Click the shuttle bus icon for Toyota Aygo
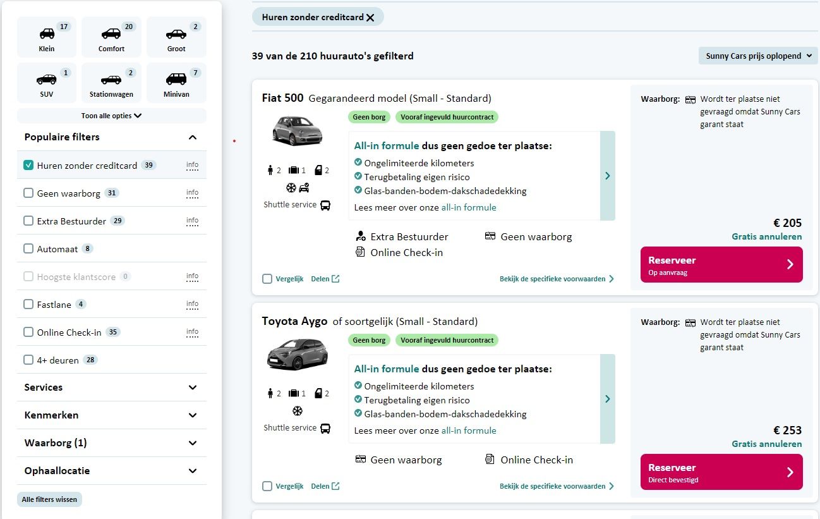The image size is (820, 519). [325, 428]
